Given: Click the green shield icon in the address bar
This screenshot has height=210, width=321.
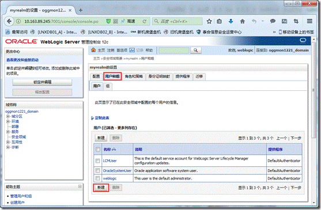Looking at the screenshot, I should (108, 21).
